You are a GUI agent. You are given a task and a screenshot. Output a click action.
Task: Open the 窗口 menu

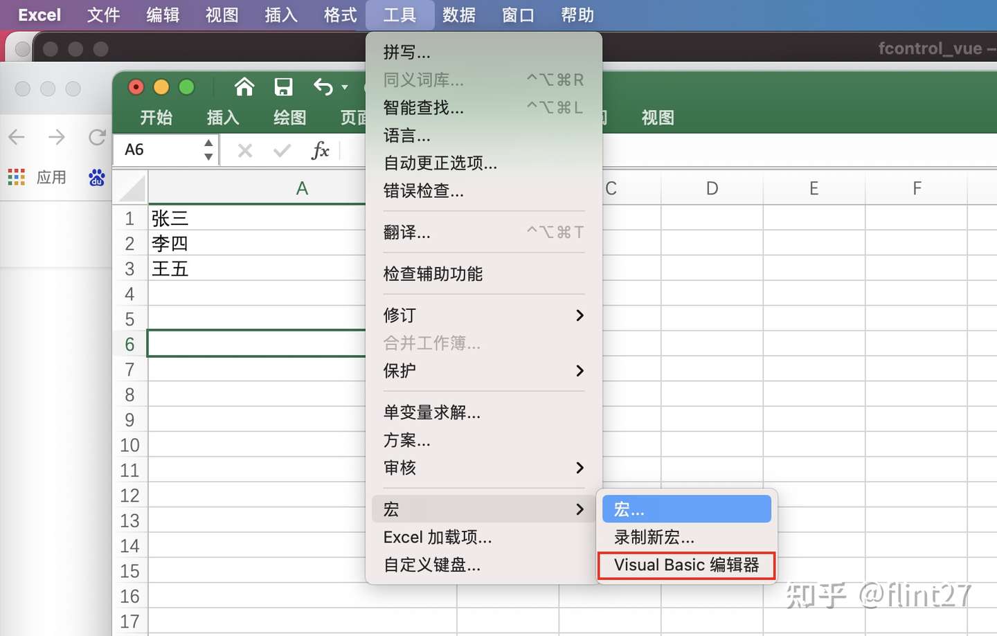519,15
